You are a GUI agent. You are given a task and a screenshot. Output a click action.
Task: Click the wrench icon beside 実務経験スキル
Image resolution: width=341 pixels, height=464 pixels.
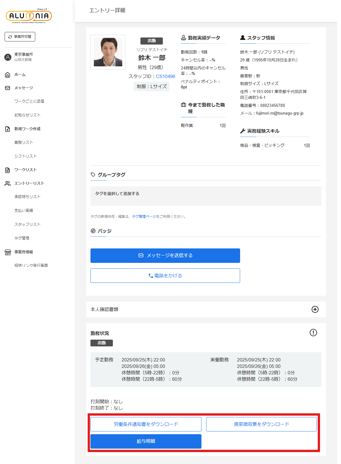[x=243, y=131]
